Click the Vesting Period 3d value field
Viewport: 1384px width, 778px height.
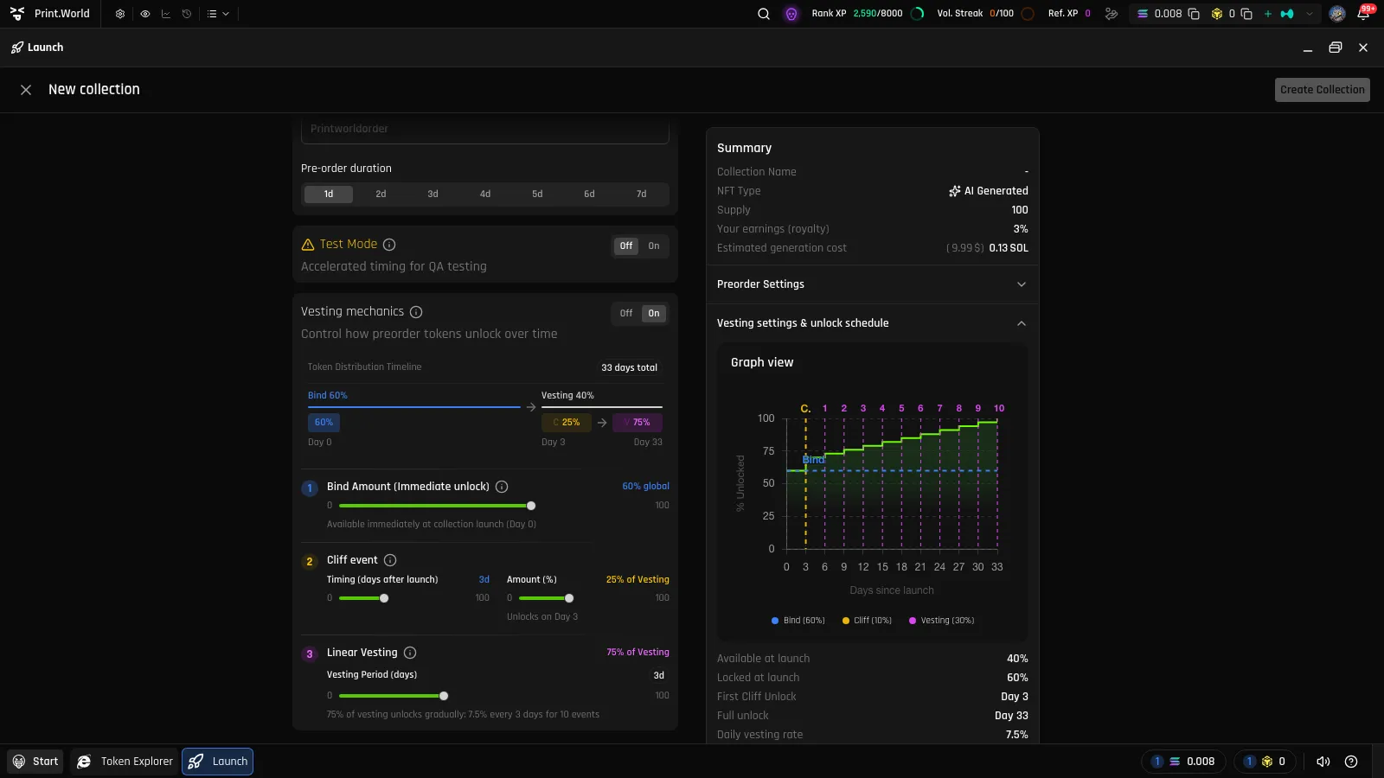tap(659, 676)
